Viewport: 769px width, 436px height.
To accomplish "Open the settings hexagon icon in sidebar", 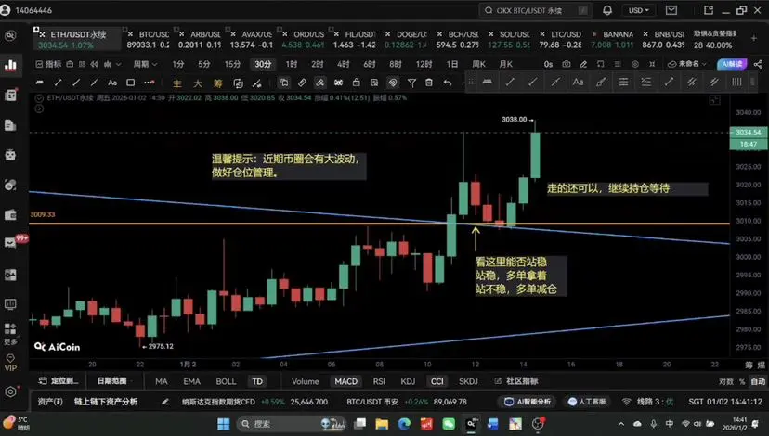I will (x=10, y=391).
